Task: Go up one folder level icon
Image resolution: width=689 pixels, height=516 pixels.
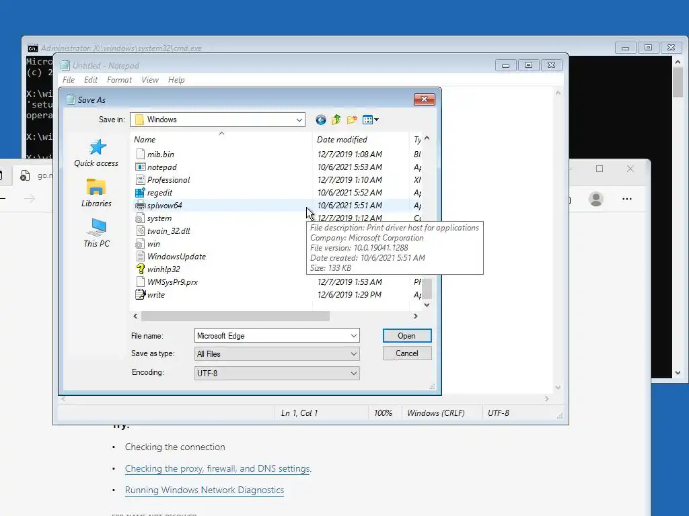Action: tap(336, 120)
